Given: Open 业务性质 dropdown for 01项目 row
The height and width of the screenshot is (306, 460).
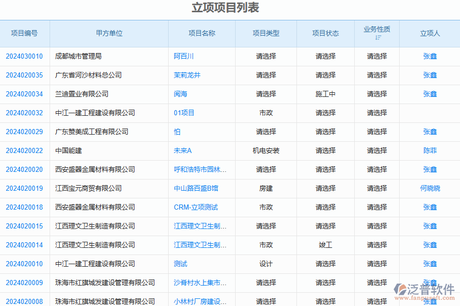Looking at the screenshot, I should click(x=377, y=113).
